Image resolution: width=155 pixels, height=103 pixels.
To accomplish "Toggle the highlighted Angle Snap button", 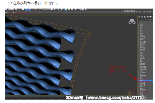I will (x=30, y=9).
